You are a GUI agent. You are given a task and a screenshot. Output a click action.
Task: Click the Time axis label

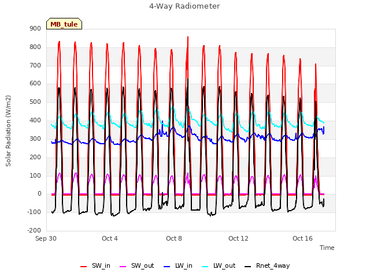click(327, 248)
